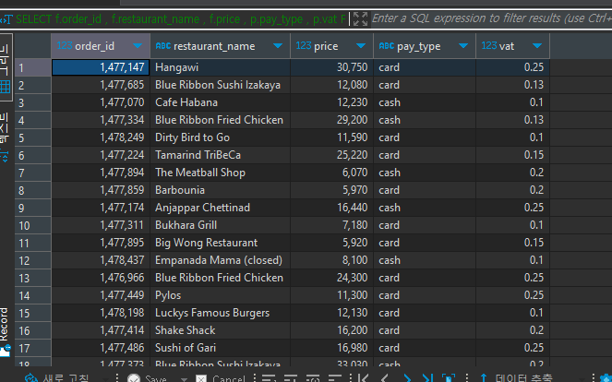Select the Empanada Mama (closed) cell

(x=220, y=260)
